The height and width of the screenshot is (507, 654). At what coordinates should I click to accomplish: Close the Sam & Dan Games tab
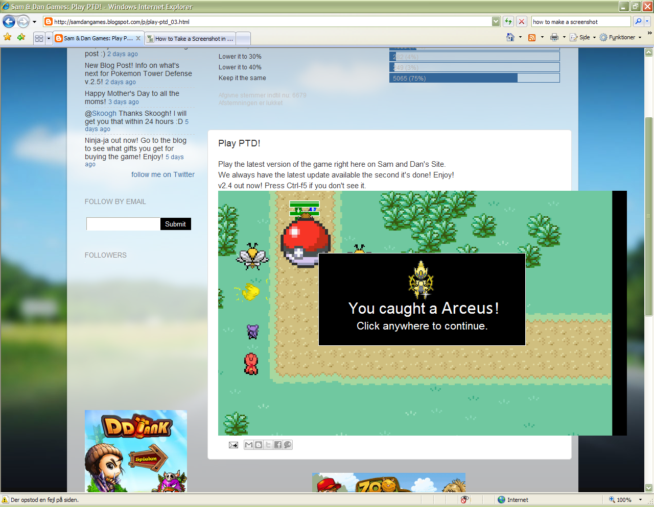pyautogui.click(x=138, y=38)
